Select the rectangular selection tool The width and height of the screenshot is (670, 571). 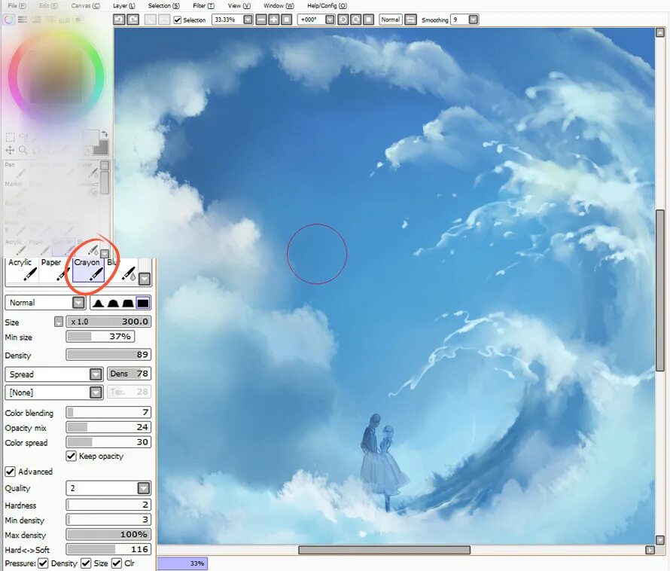[x=10, y=137]
